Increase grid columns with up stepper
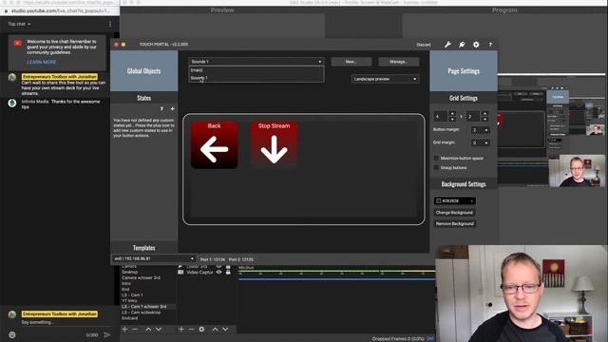 point(452,114)
